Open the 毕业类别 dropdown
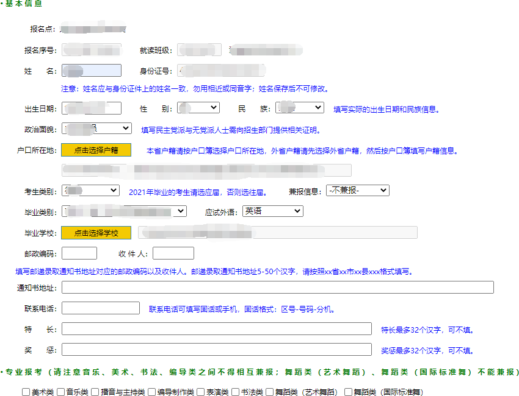Image resolution: width=519 pixels, height=396 pixels. [124, 211]
